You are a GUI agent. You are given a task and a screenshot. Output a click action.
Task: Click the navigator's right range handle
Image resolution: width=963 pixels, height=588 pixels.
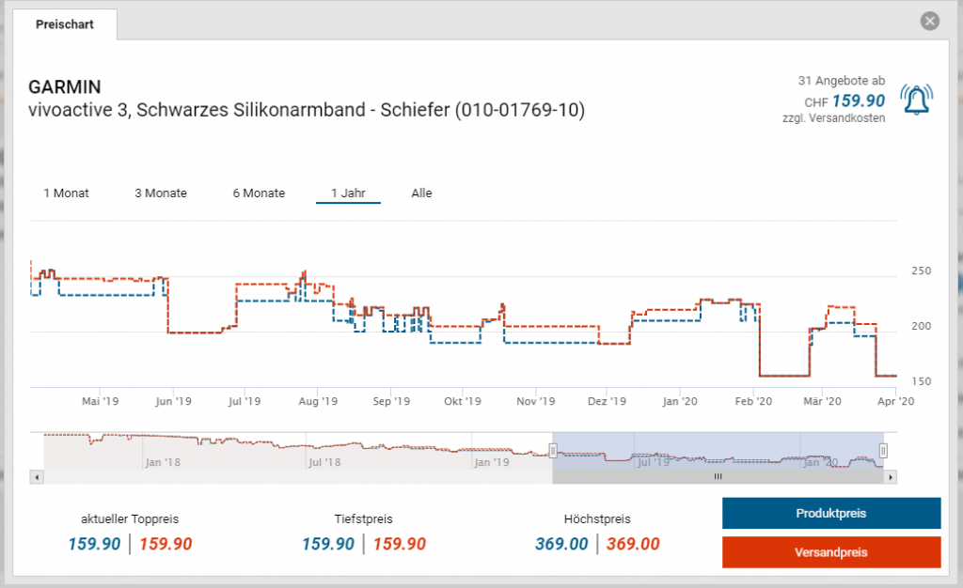click(883, 451)
